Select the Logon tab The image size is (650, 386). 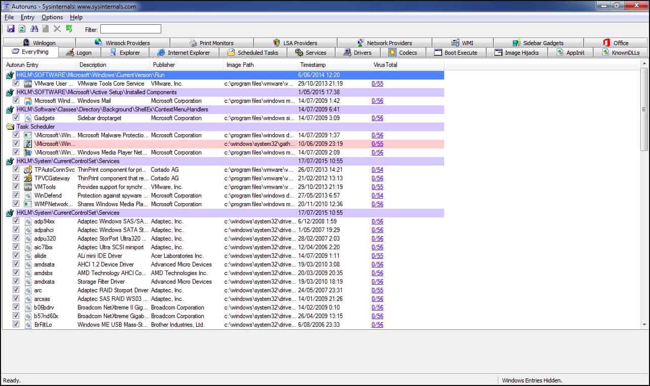pos(80,52)
